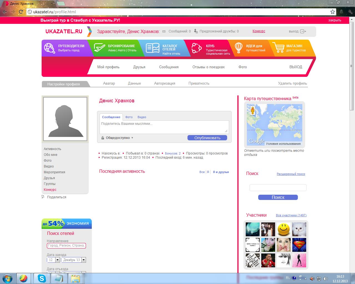Open the Windows Start menu
The image size is (355, 284).
[x=7, y=278]
